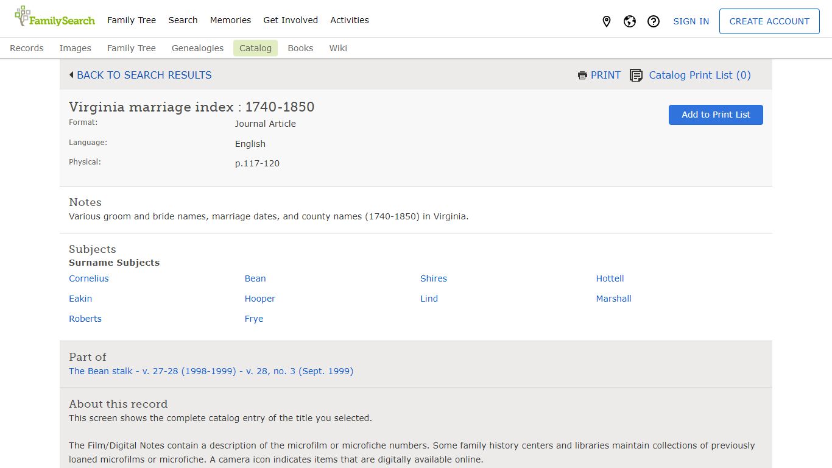
Task: Open the Marshall surname subject
Action: [x=613, y=299]
